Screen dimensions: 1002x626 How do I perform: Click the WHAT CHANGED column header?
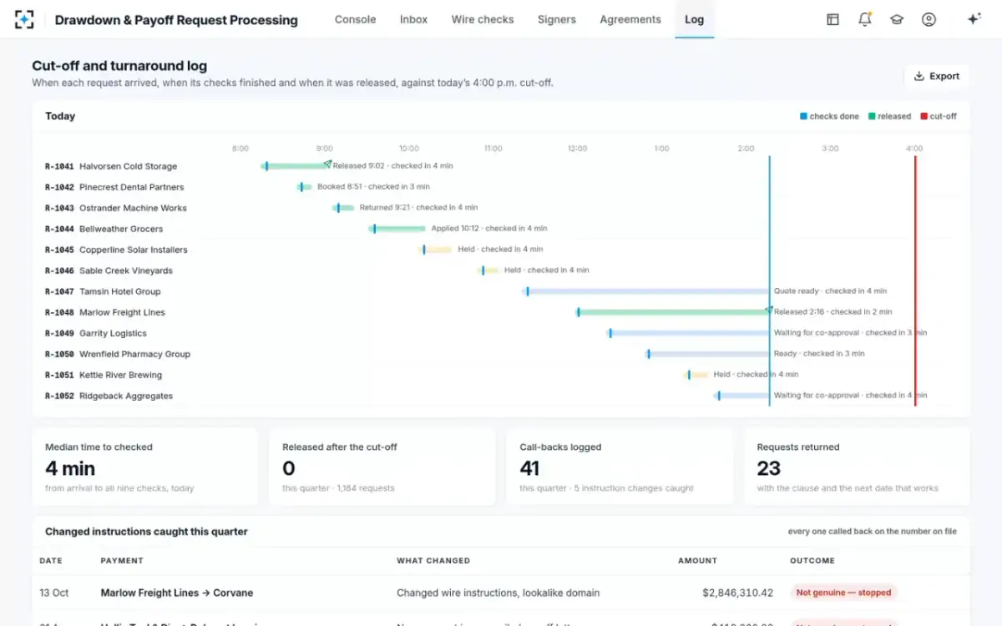point(433,561)
